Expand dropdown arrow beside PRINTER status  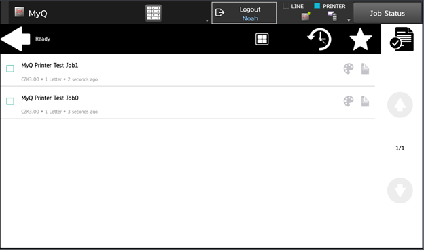click(x=349, y=20)
